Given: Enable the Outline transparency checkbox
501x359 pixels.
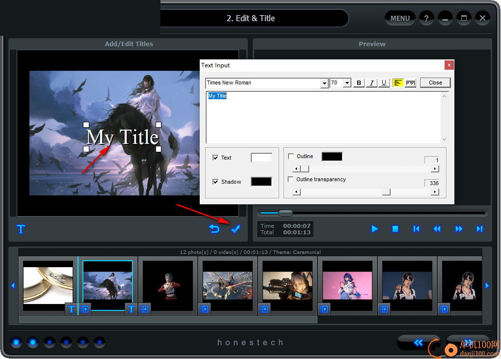Looking at the screenshot, I should point(291,179).
